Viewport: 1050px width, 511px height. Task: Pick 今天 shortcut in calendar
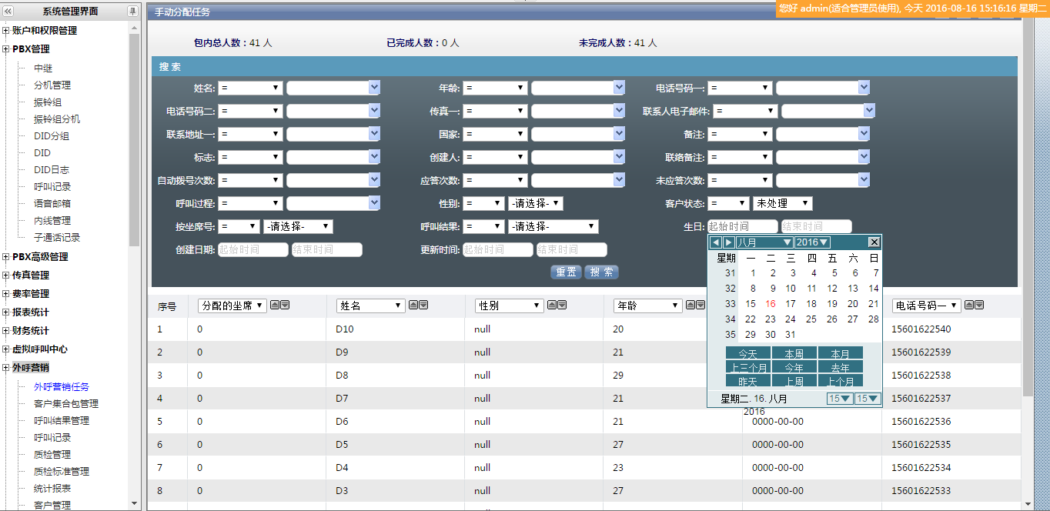point(747,354)
